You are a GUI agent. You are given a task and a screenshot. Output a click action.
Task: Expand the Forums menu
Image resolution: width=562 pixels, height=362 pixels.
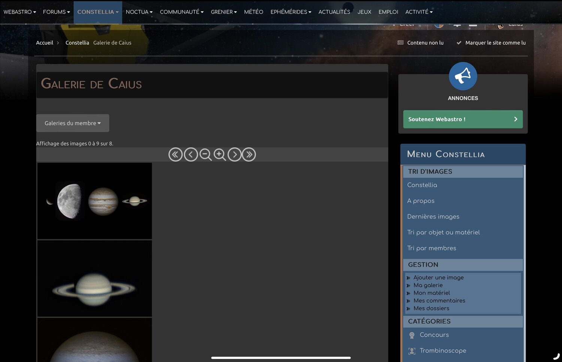coord(57,12)
